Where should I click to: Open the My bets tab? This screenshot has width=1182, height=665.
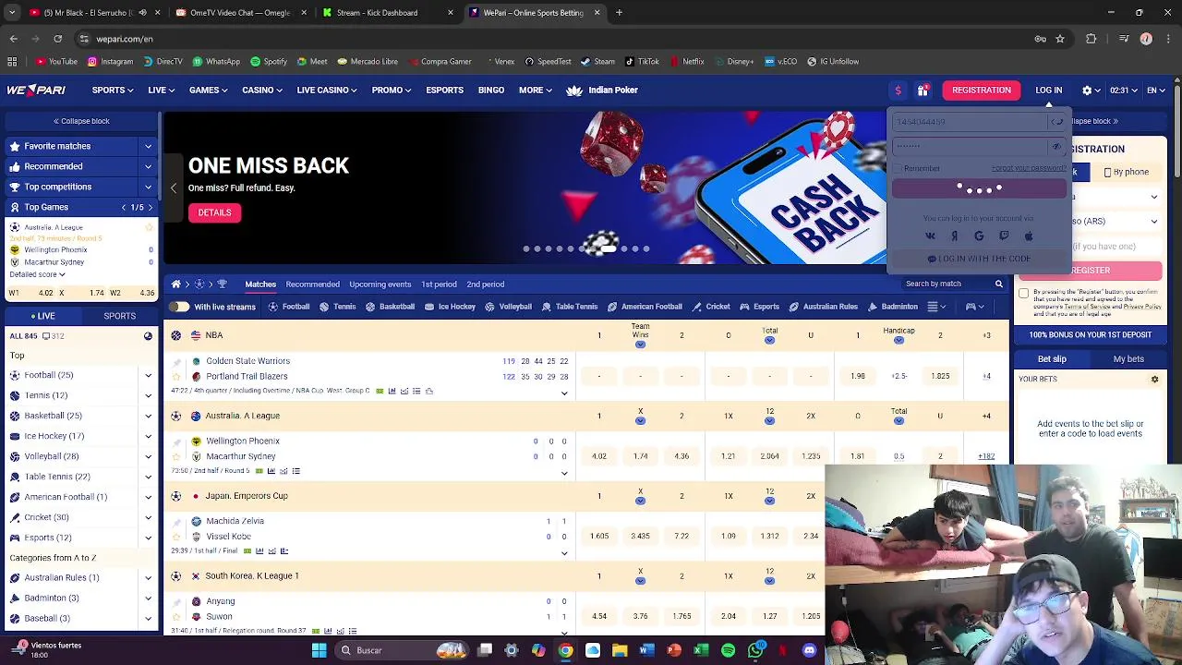1128,359
